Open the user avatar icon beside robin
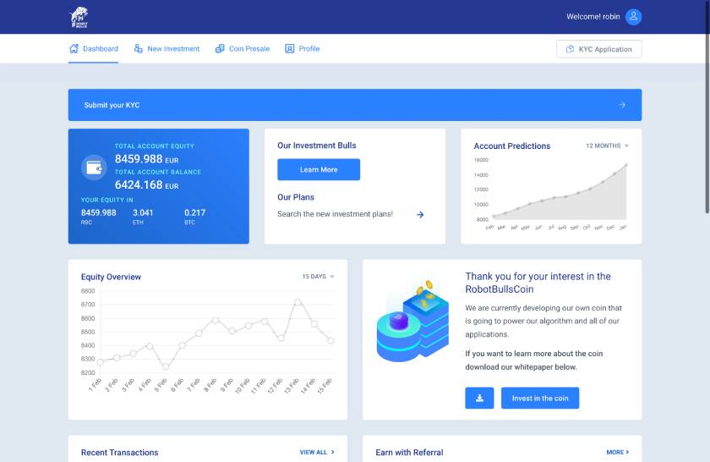This screenshot has width=710, height=462. [633, 17]
